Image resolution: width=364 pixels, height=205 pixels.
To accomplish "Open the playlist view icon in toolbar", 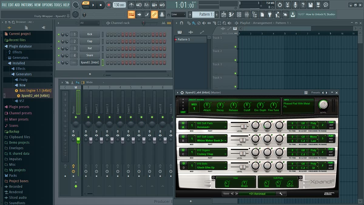I will 224,14.
